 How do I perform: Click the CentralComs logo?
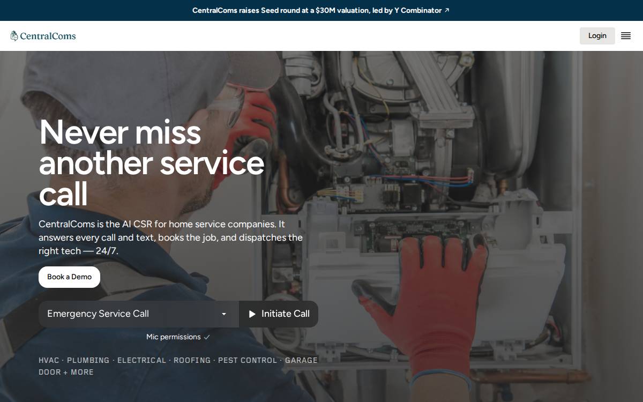(x=43, y=36)
